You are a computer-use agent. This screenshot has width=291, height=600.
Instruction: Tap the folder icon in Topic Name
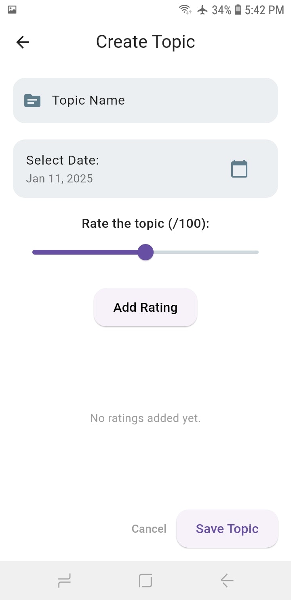(32, 101)
